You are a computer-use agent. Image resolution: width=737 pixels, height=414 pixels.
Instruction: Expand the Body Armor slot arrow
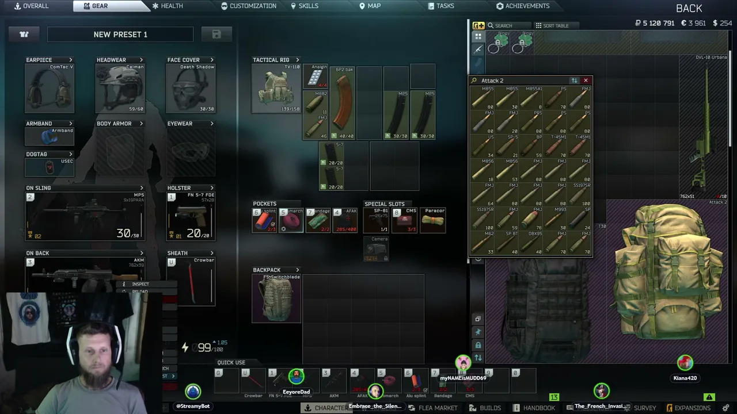(141, 124)
